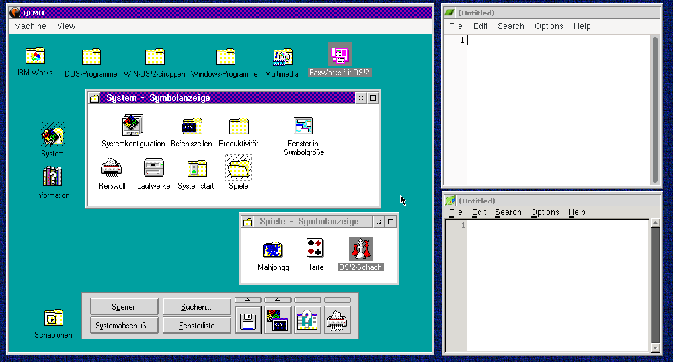Click into the upper editor text area
This screenshot has width=673, height=362.
coord(559,110)
